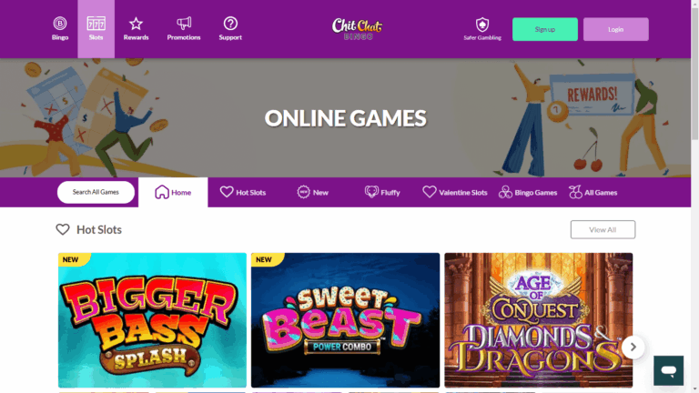Open Safer Gambling shield icon
This screenshot has width=699, height=393.
[482, 24]
